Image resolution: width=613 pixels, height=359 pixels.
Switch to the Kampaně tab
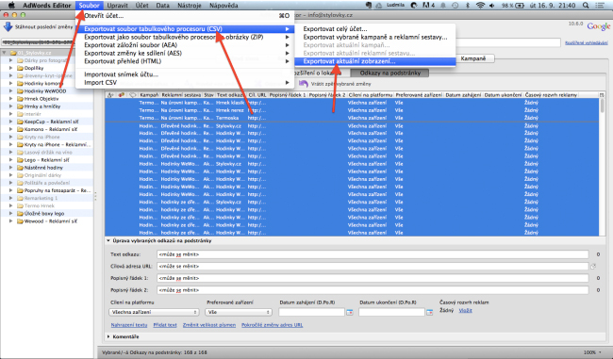(473, 58)
